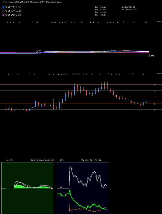Click the last candlestick on the right

pyautogui.click(x=149, y=102)
